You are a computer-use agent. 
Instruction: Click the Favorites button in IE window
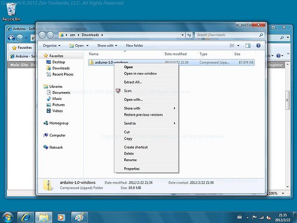(x=22, y=47)
